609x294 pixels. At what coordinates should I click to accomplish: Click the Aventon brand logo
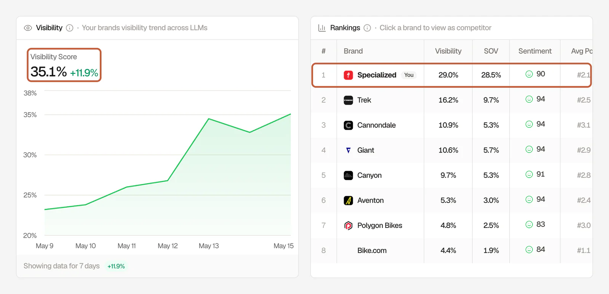tap(348, 200)
